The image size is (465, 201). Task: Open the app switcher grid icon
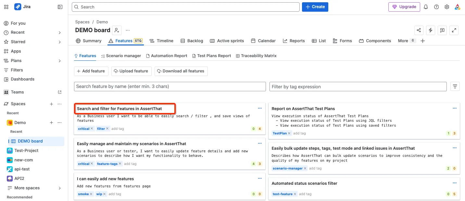(6, 7)
